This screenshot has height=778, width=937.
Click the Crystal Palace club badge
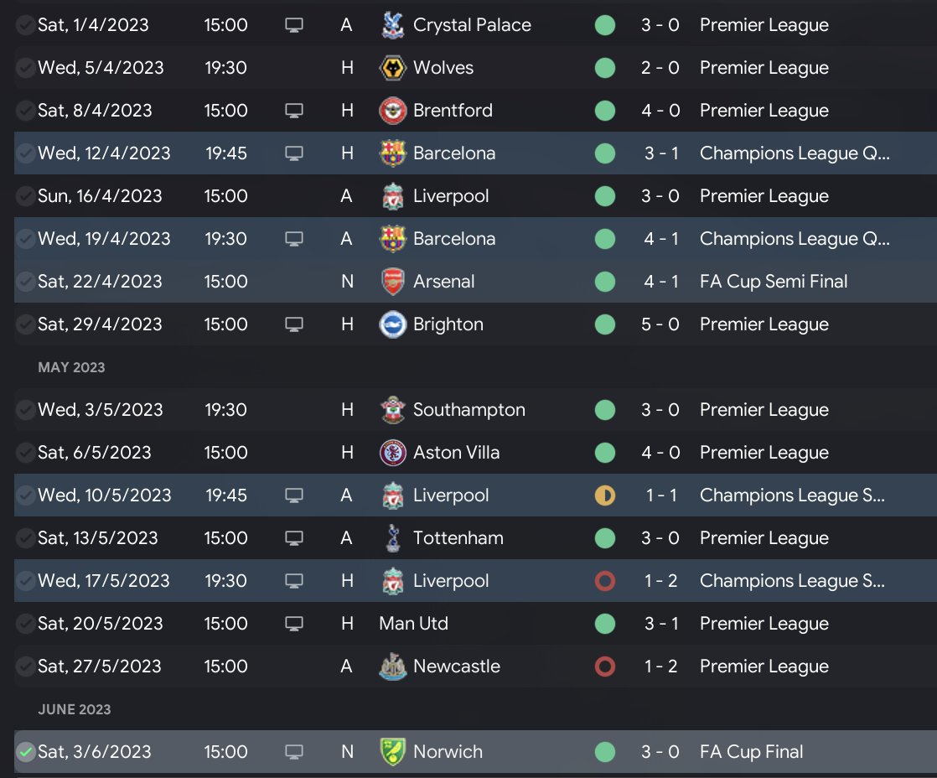pyautogui.click(x=391, y=25)
